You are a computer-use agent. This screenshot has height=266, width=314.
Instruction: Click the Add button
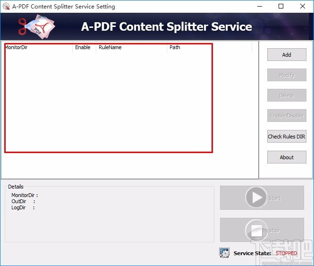[x=287, y=54]
